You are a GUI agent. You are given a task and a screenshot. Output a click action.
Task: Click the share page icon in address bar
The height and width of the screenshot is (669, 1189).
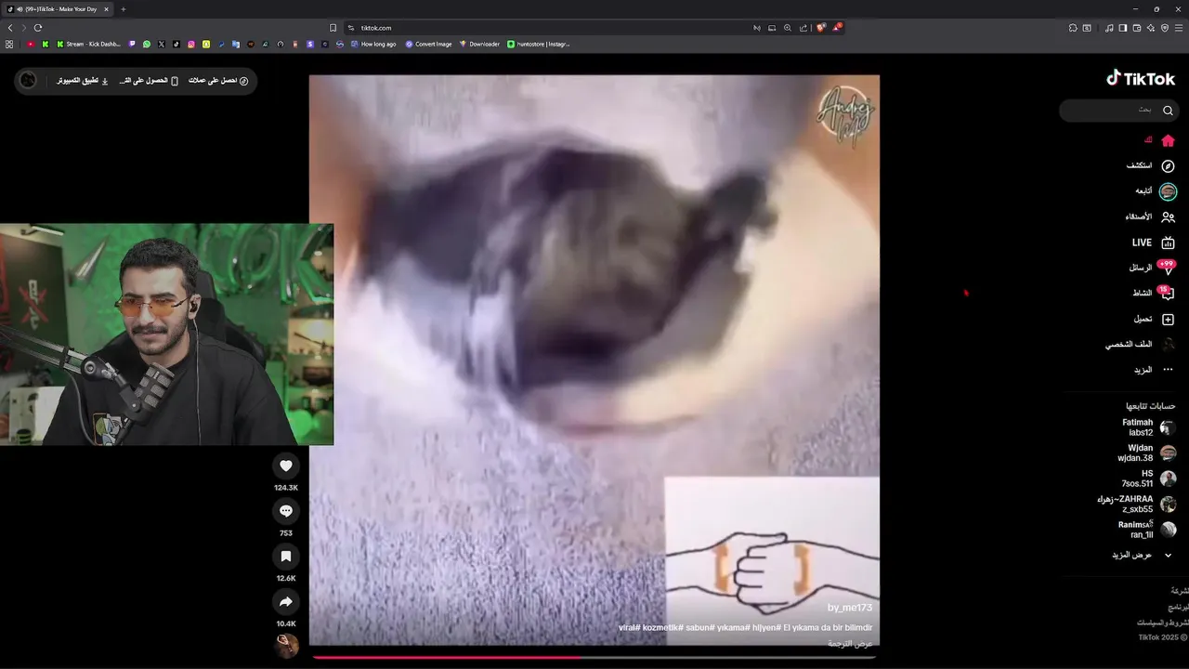804,28
